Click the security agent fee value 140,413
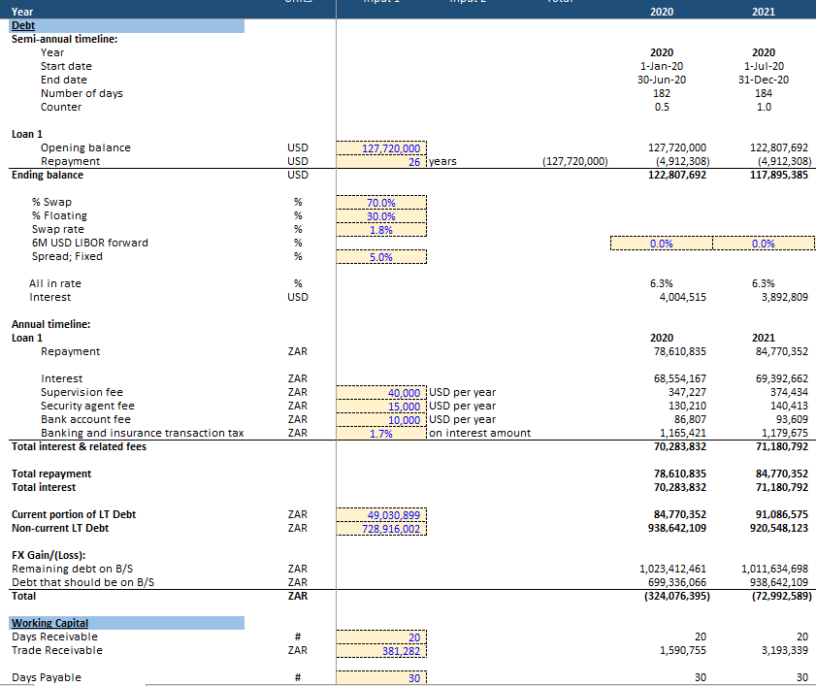This screenshot has width=816, height=686. point(789,406)
